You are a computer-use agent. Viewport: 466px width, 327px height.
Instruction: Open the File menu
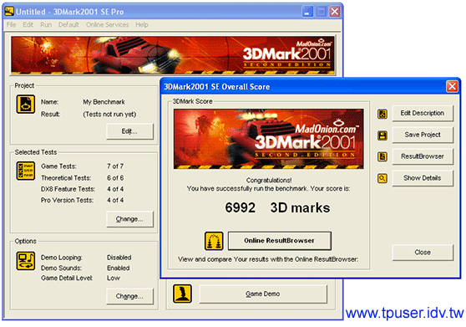coord(12,25)
